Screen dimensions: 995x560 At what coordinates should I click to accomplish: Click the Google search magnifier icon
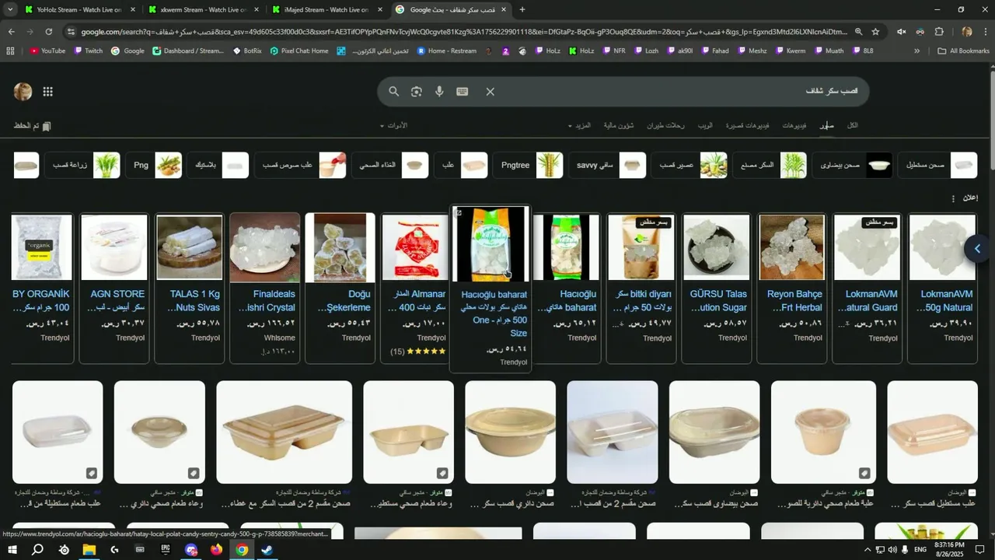[x=394, y=92]
